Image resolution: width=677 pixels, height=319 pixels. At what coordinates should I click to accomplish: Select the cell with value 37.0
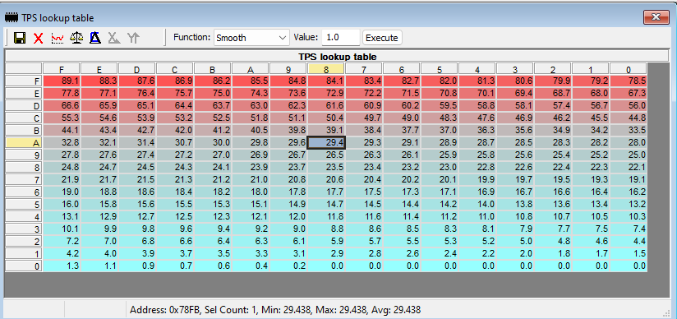pos(440,130)
